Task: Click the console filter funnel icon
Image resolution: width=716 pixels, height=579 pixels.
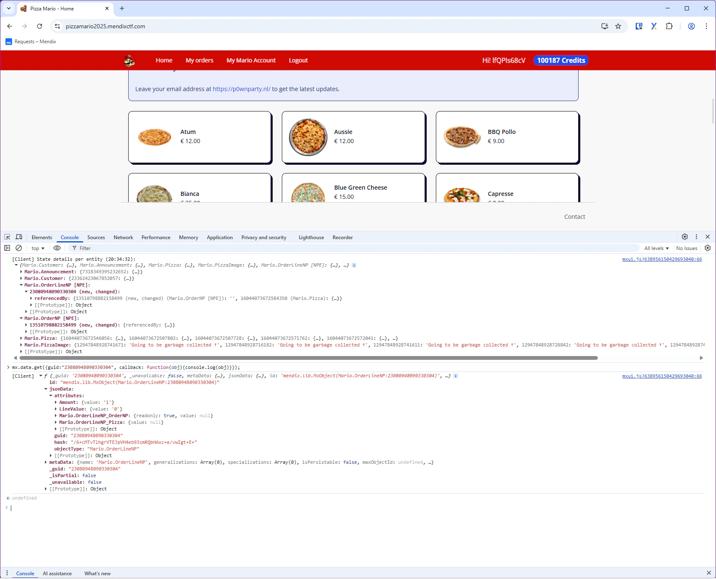Action: coord(74,248)
